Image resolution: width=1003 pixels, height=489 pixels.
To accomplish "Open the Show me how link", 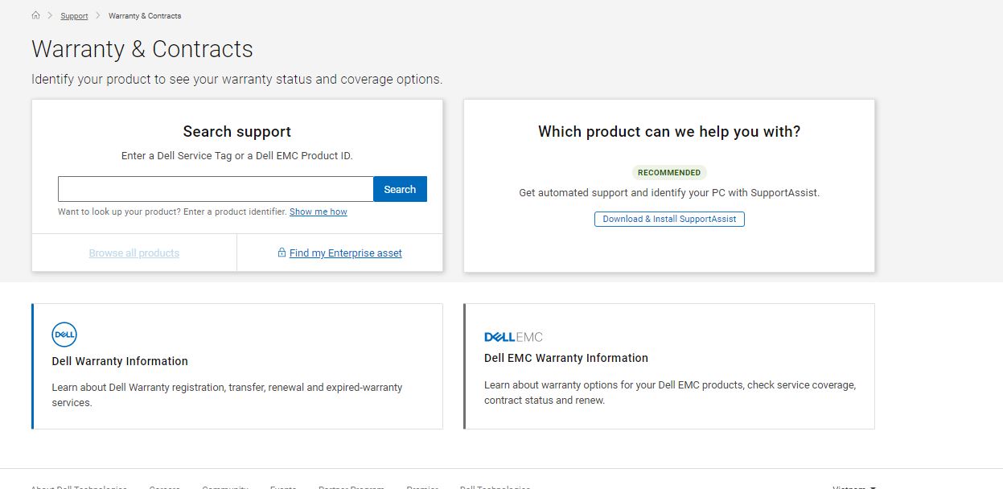I will click(x=318, y=212).
